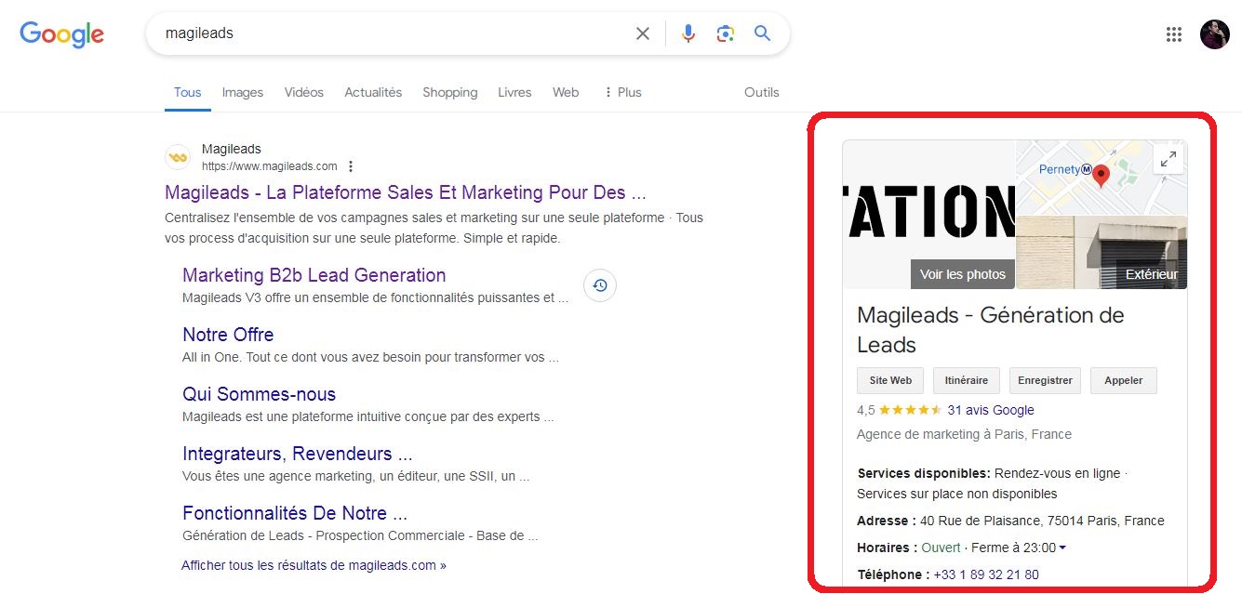This screenshot has width=1242, height=594.
Task: Open the Qui Sommes-nous sitelink
Action: (x=259, y=394)
